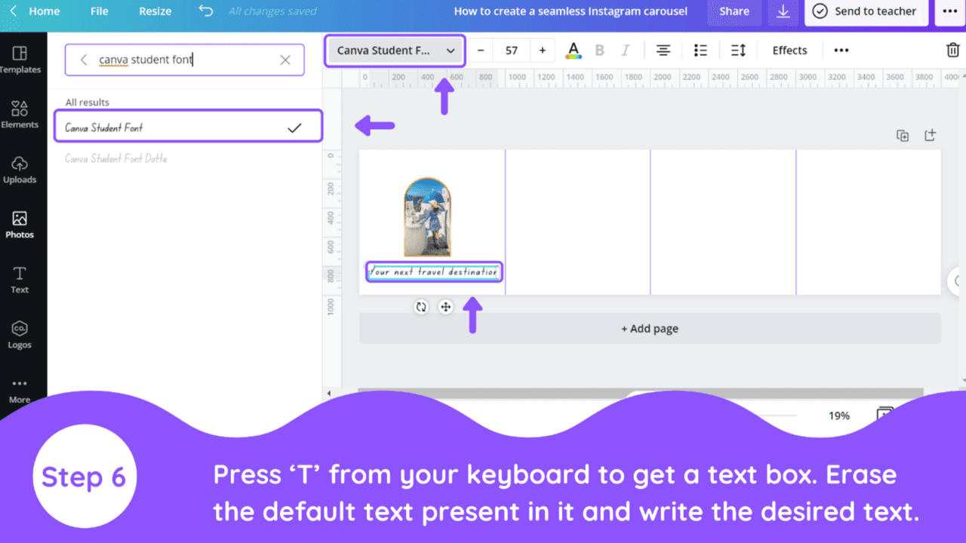Toggle italic formatting
This screenshot has height=543, width=966.
[625, 51]
